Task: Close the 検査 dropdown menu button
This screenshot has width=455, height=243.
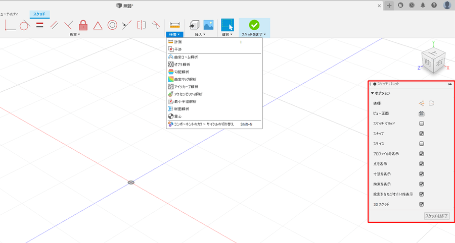Action: coord(175,35)
